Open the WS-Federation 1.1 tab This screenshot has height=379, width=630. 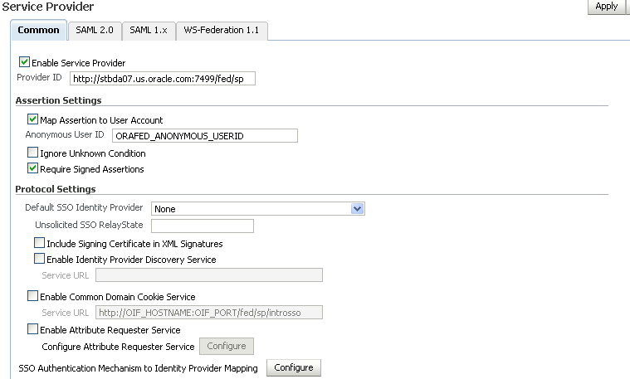coord(222,30)
